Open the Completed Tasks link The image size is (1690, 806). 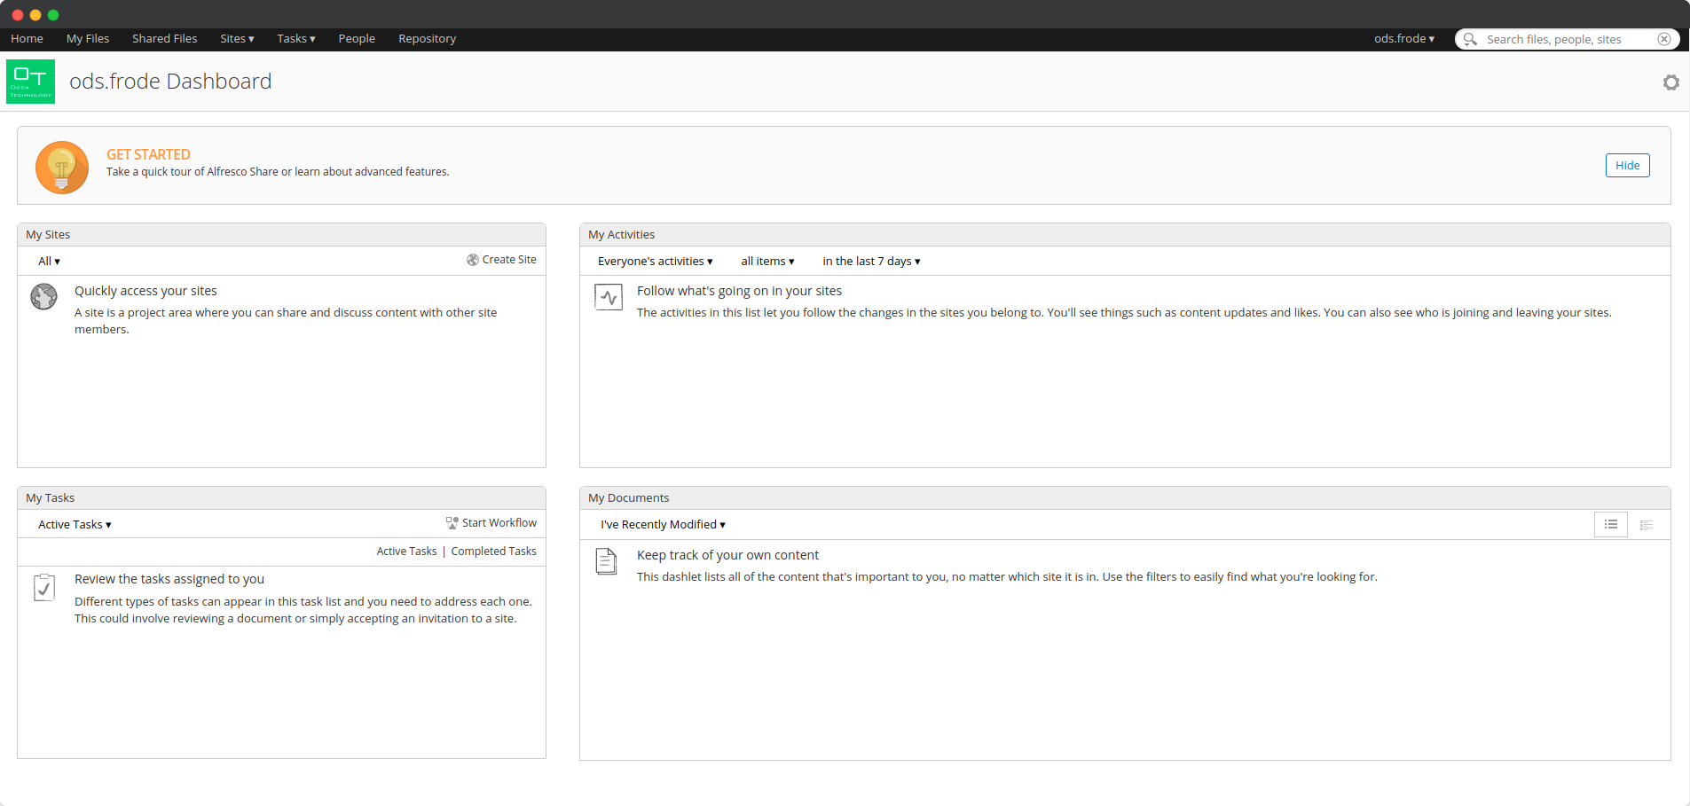pyautogui.click(x=493, y=552)
